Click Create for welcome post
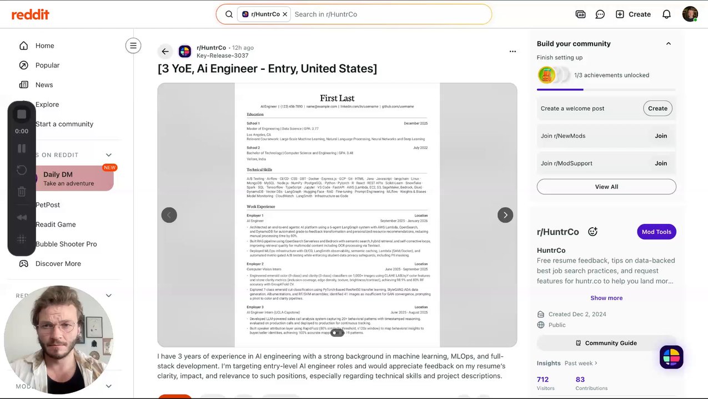 click(x=657, y=109)
